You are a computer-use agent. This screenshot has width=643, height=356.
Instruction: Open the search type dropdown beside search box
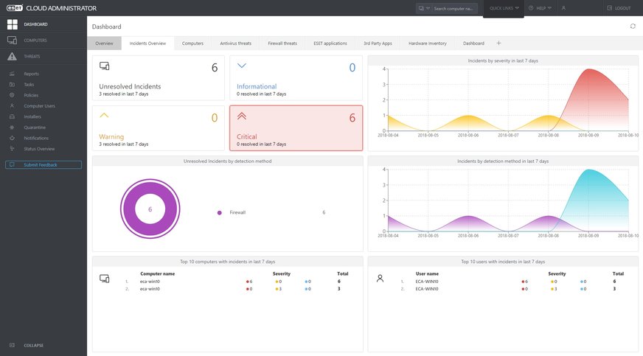click(423, 9)
